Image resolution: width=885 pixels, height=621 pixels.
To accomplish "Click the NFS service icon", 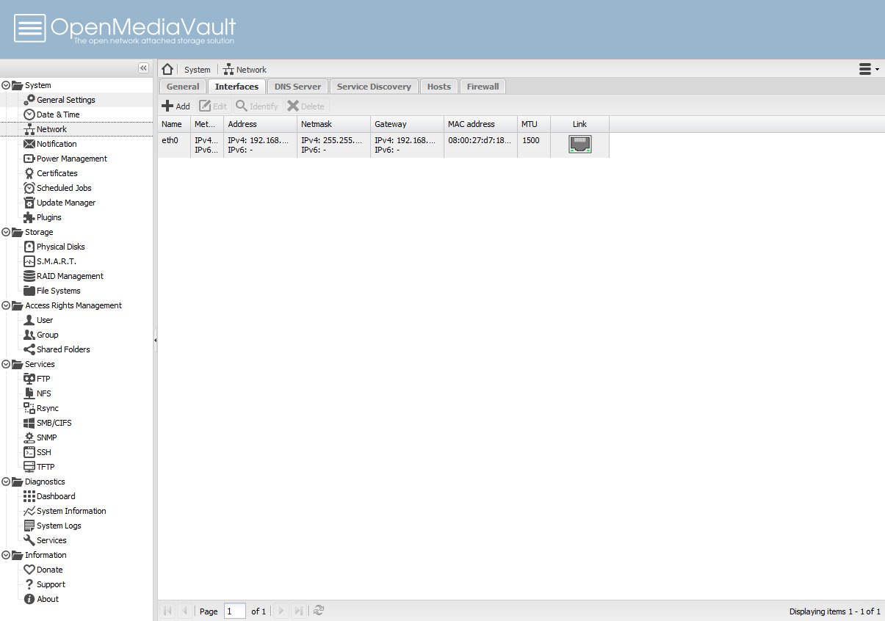I will tap(29, 393).
